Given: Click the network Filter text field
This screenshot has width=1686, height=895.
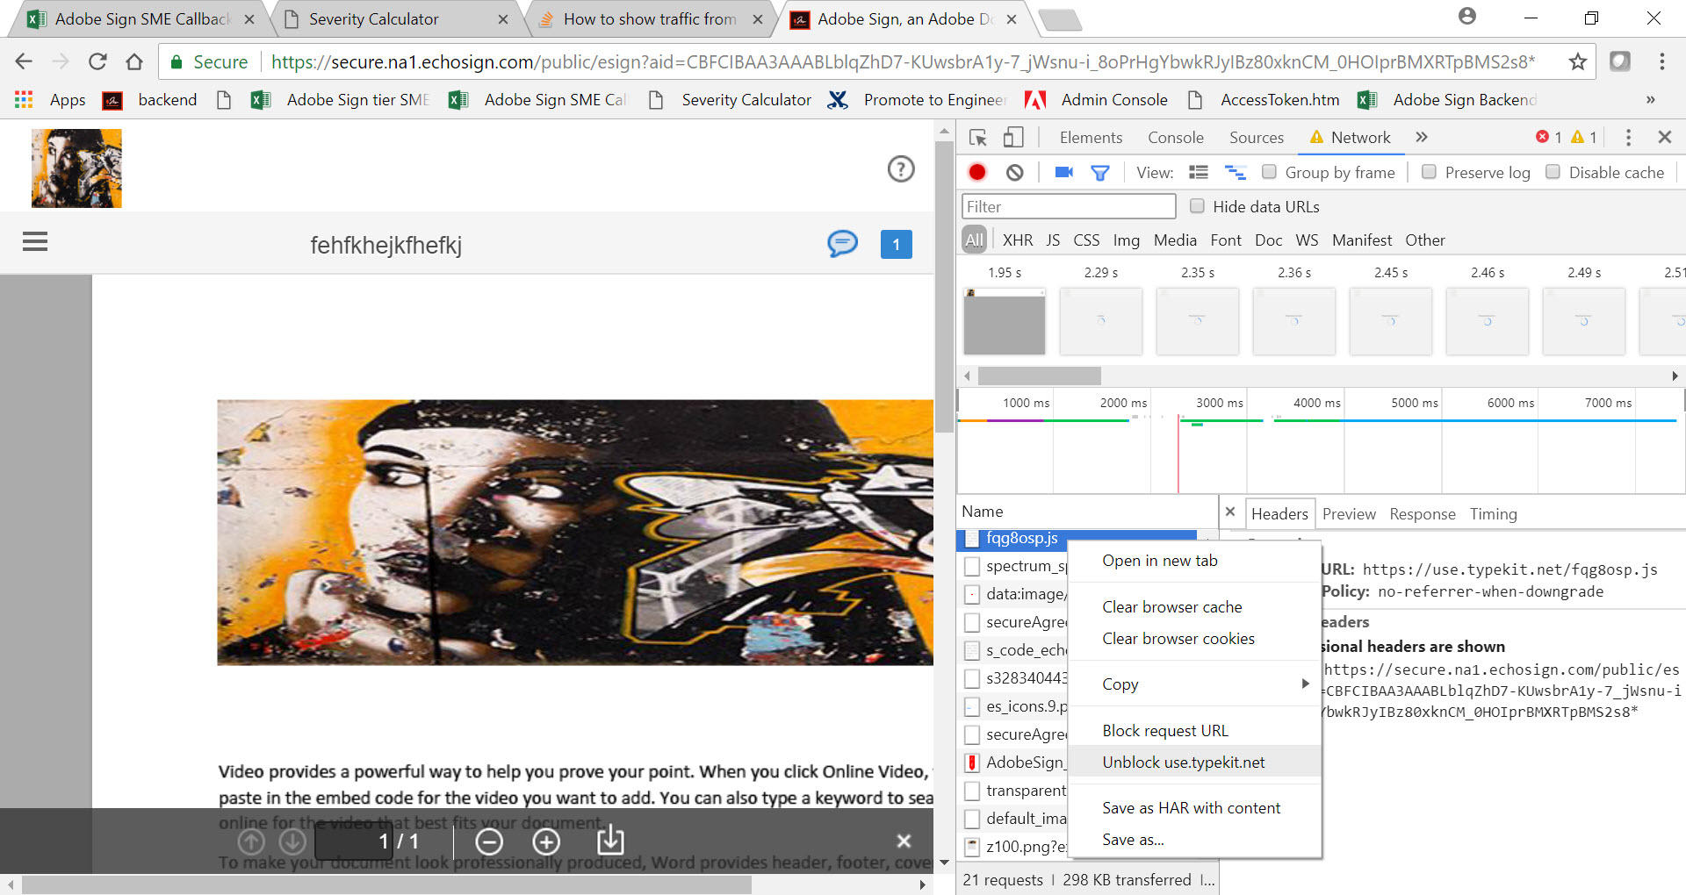Looking at the screenshot, I should pos(1069,206).
